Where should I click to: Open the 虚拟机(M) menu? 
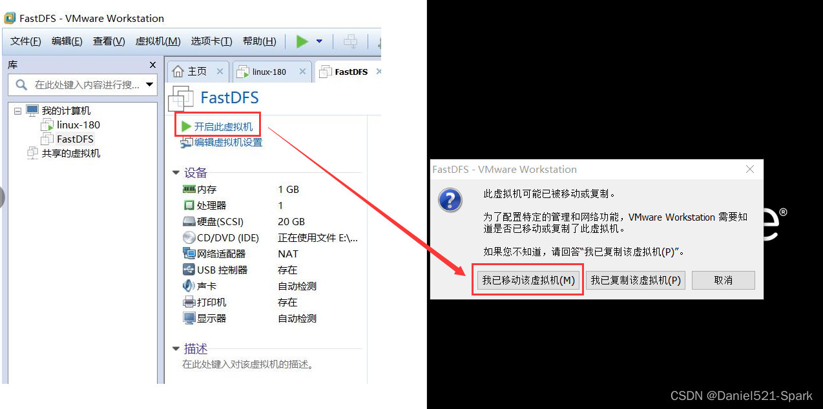(x=158, y=41)
